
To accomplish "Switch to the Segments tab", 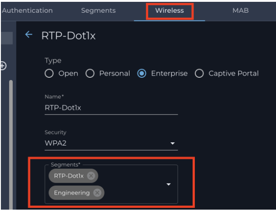I will coord(98,10).
